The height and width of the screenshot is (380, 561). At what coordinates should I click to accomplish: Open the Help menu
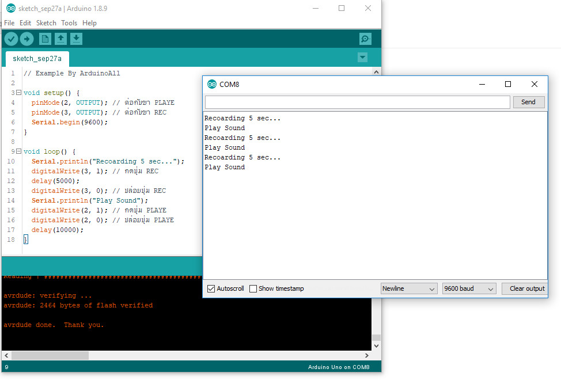click(89, 23)
